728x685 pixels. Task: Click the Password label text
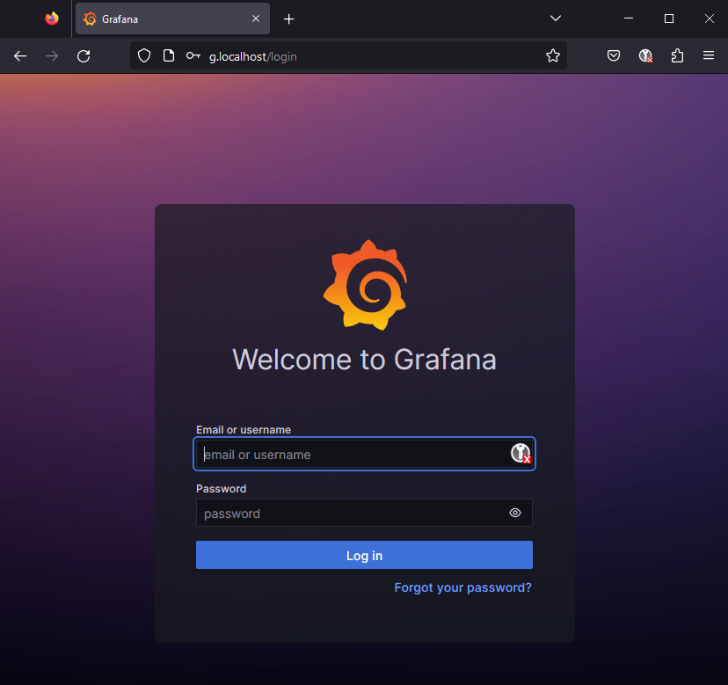pos(221,489)
